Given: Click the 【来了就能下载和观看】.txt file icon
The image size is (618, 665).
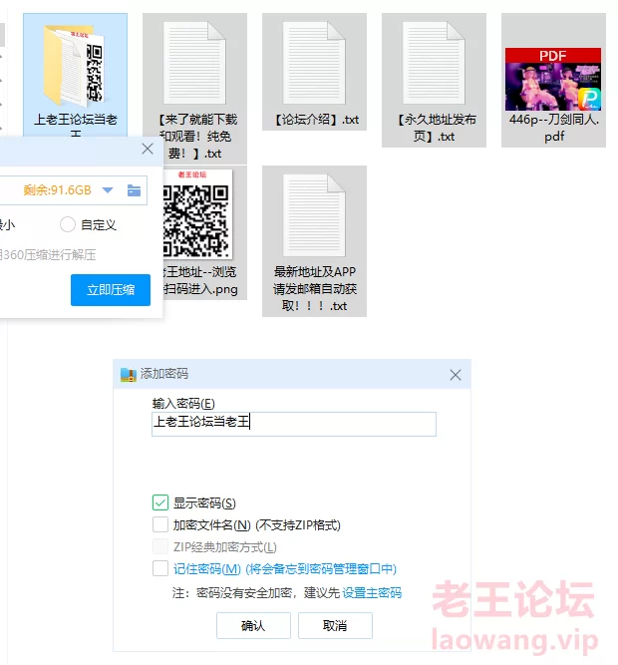Looking at the screenshot, I should (x=194, y=64).
